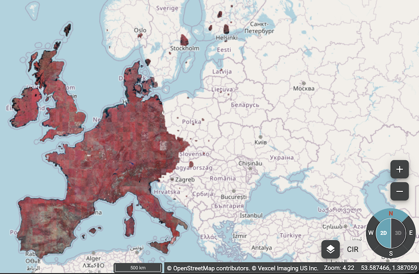Click the Москва city label
Screen dimensions: 419x274
[x=304, y=89]
